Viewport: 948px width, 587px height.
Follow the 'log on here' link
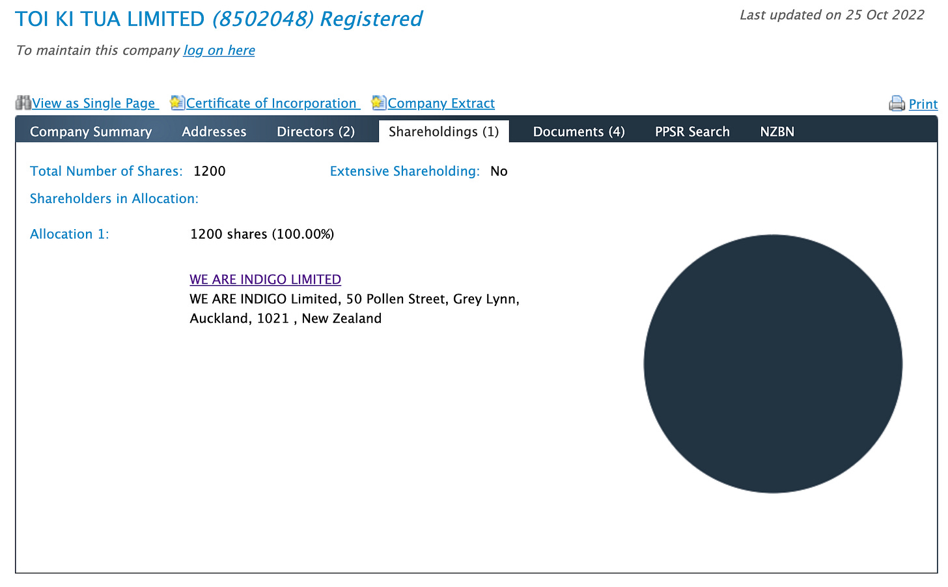point(219,51)
